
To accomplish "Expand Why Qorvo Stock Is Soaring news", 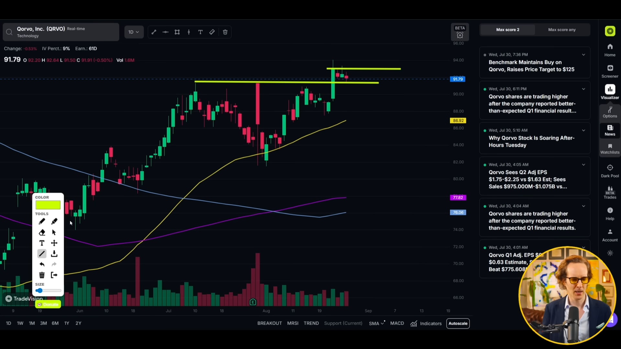I will [583, 130].
